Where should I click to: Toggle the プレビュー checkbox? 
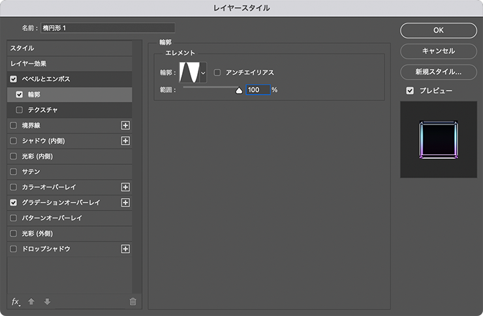pyautogui.click(x=410, y=91)
